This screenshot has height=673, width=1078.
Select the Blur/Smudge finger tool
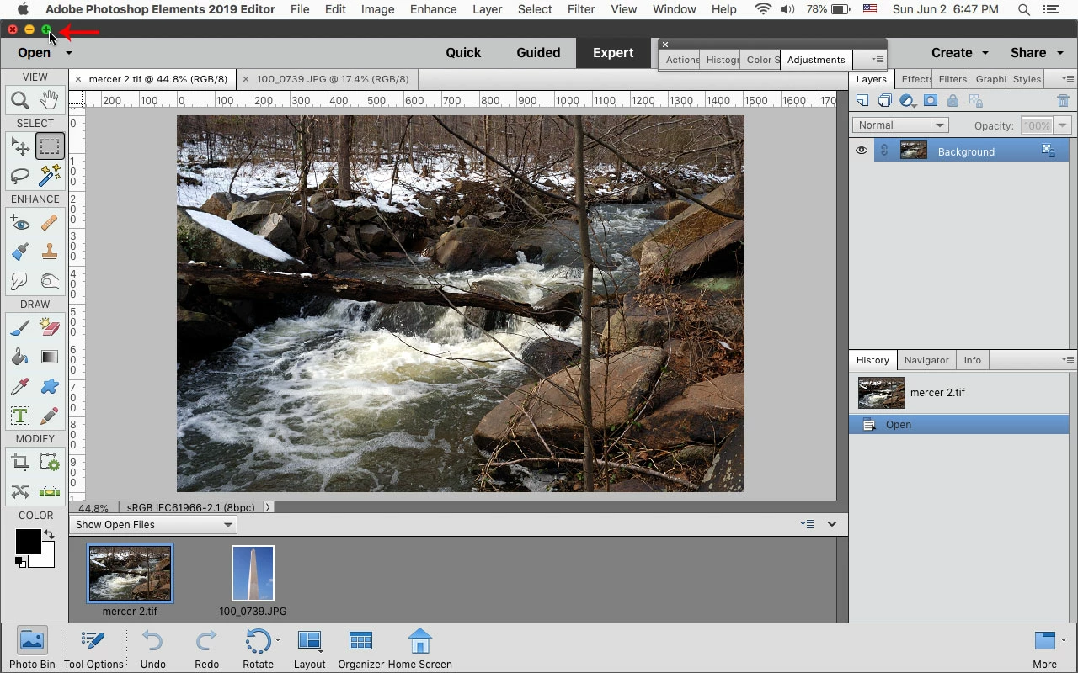pyautogui.click(x=20, y=280)
